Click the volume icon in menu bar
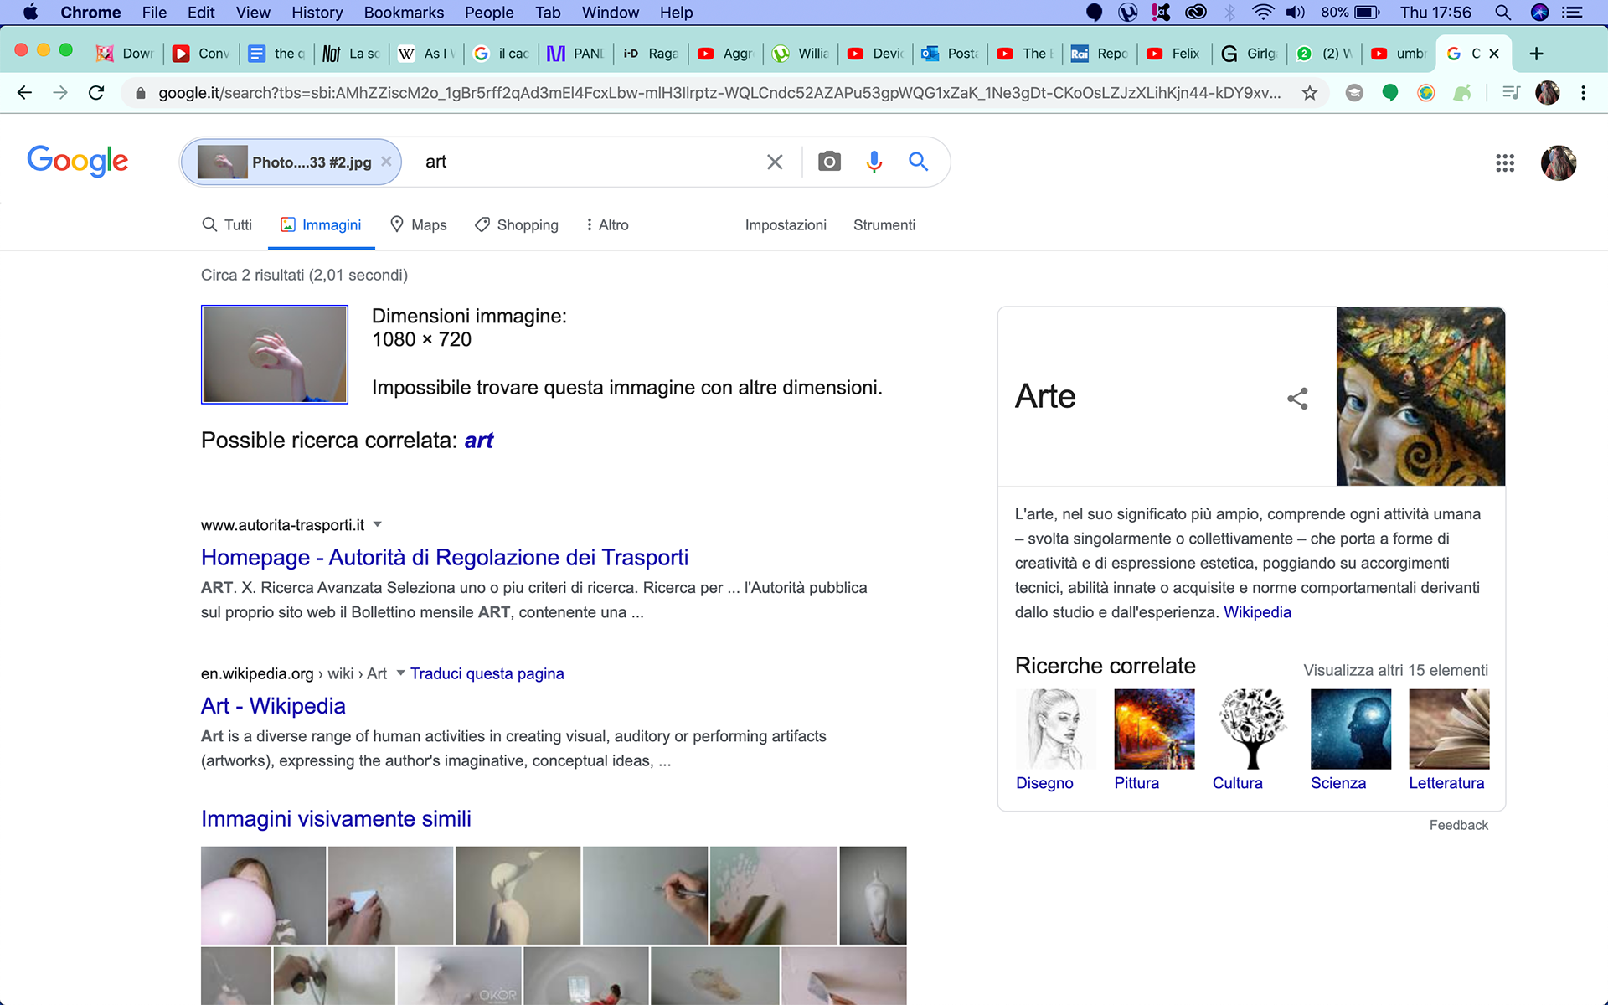Image resolution: width=1608 pixels, height=1005 pixels. click(1296, 13)
